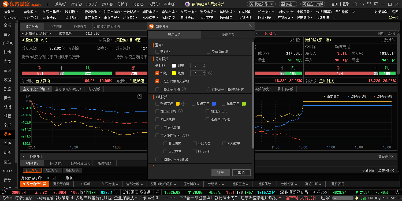This screenshot has width=402, height=201.
Task: Click the 快速交易F12 button
Action: 261,4
